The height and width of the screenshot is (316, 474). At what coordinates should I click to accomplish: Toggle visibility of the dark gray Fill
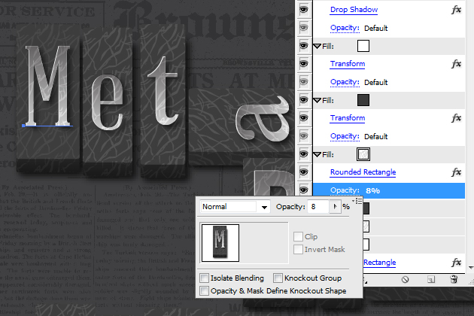pyautogui.click(x=303, y=100)
